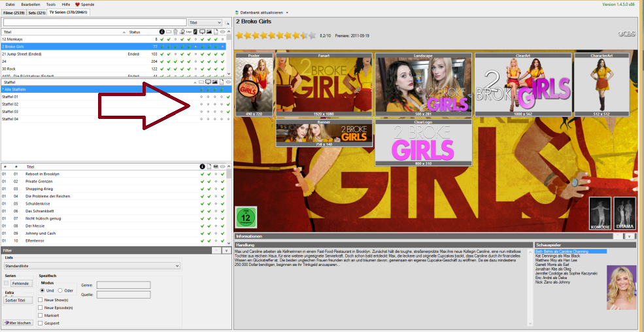Click in the Genre filter field
Screen dimensions: 644x332
pos(124,285)
